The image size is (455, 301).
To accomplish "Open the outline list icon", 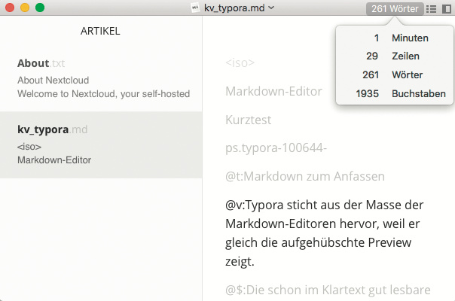I will pos(432,8).
